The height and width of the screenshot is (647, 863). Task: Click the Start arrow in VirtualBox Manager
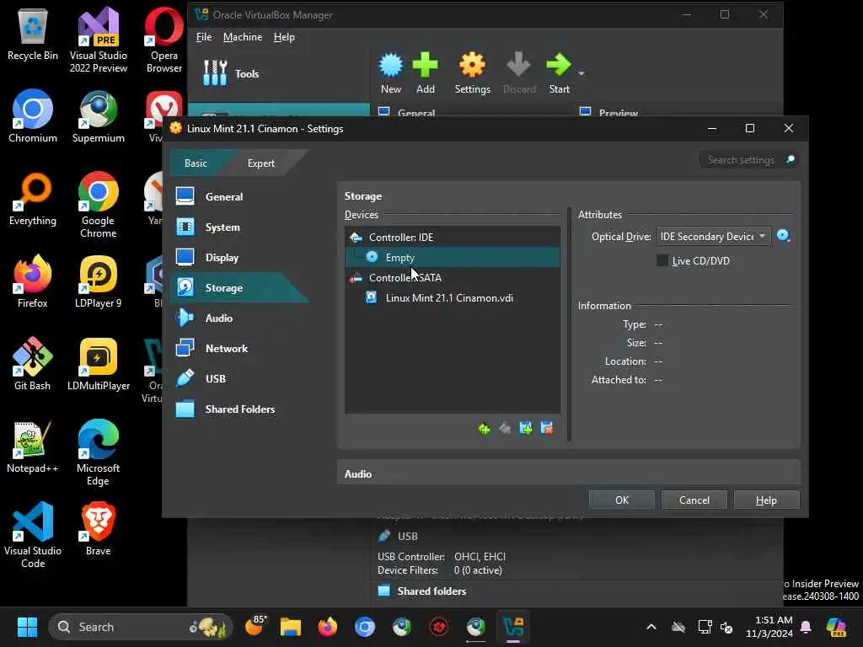coord(559,65)
